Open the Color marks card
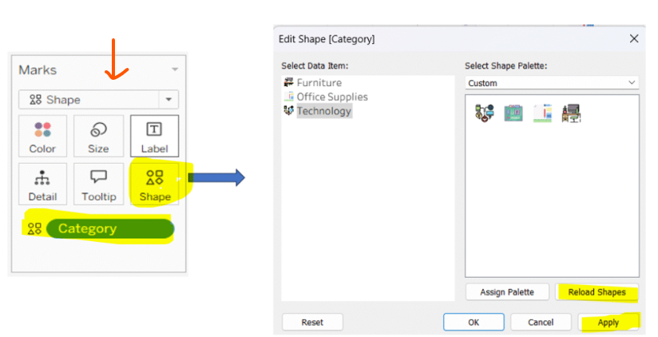The height and width of the screenshot is (337, 658). point(42,136)
